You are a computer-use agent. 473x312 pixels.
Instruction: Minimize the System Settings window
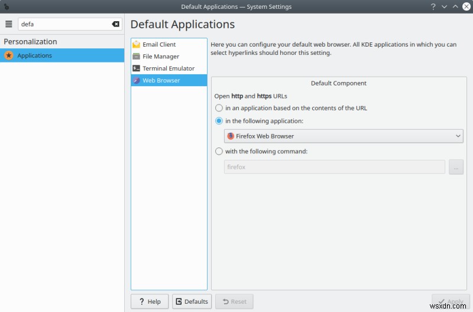coord(445,6)
